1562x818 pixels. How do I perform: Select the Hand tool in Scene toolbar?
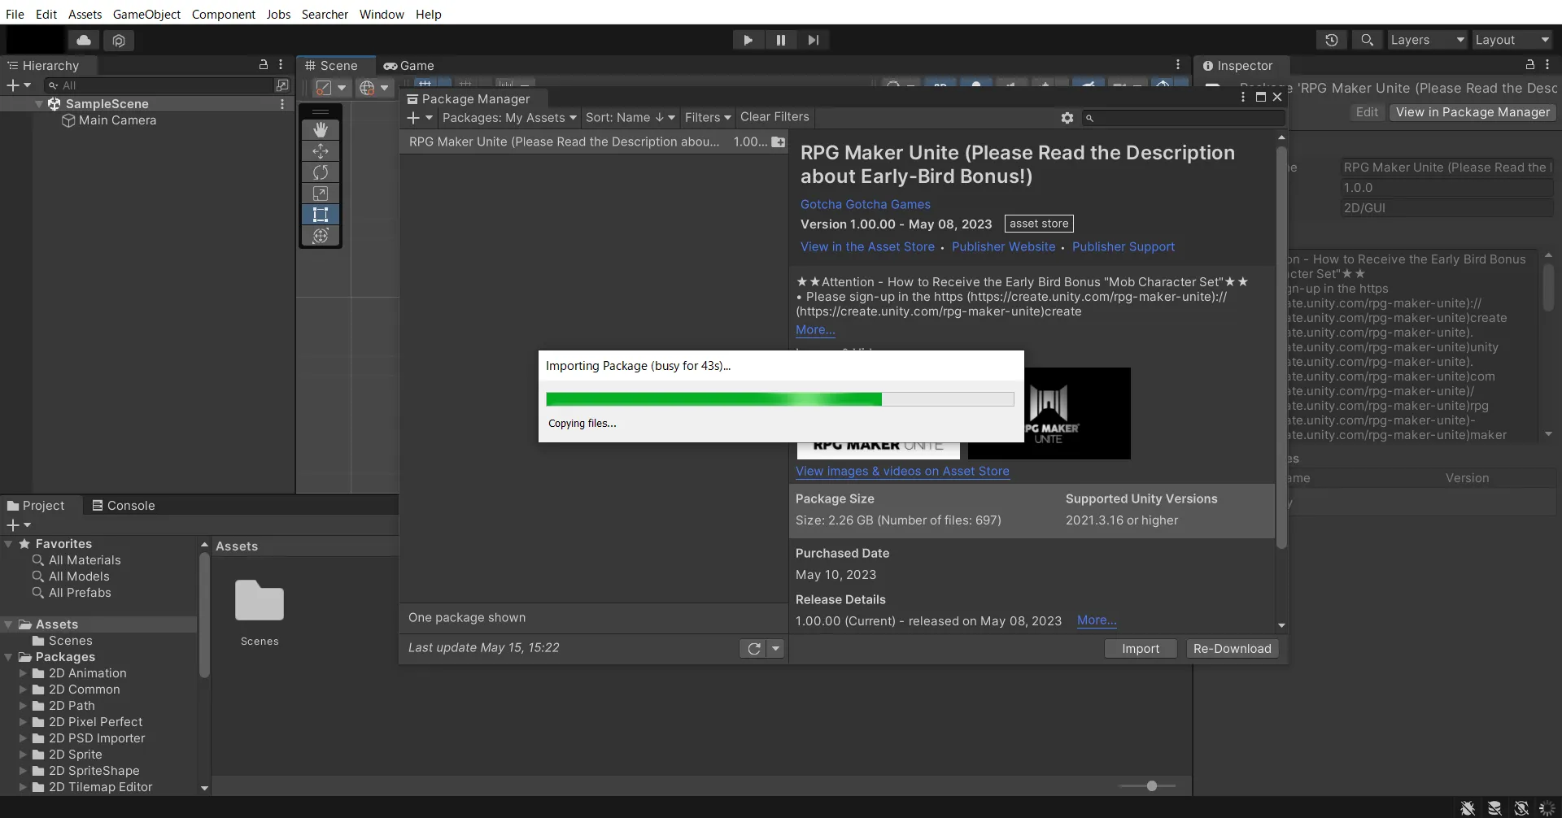pos(321,130)
